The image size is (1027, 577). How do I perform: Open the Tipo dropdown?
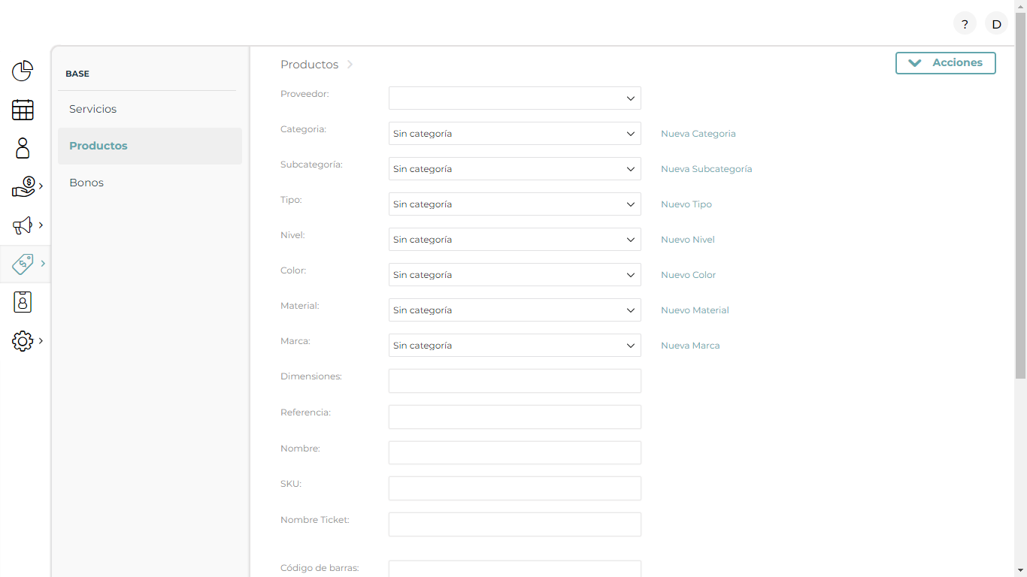[x=514, y=204]
